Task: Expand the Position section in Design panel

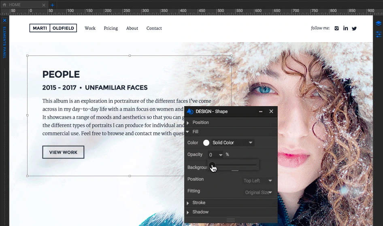Action: [200, 122]
